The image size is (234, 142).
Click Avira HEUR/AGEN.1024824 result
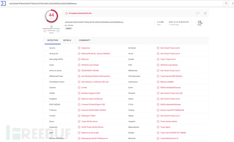tap(90, 71)
